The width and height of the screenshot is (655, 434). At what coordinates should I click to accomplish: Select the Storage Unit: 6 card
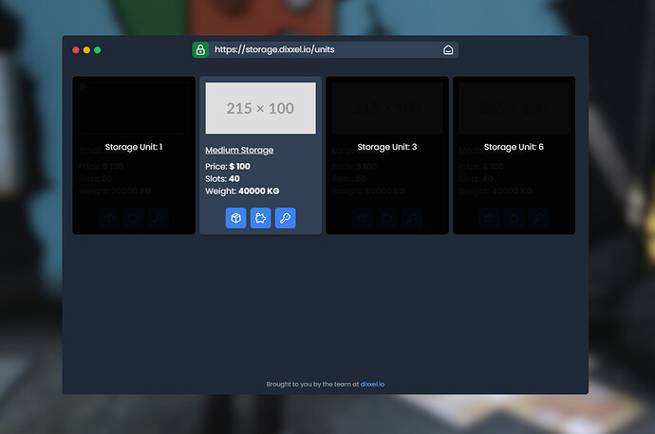[514, 155]
